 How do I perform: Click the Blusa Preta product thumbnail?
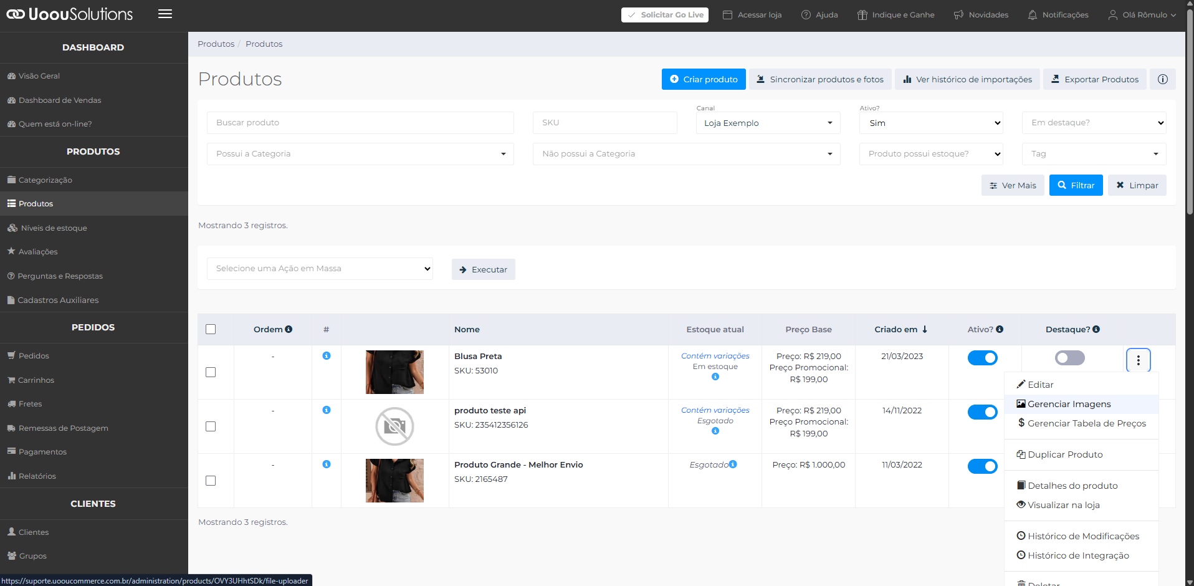[394, 372]
